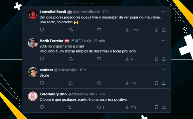Open more options on andreas tweet
Screen dimensions: 193x119
(x=164, y=70)
